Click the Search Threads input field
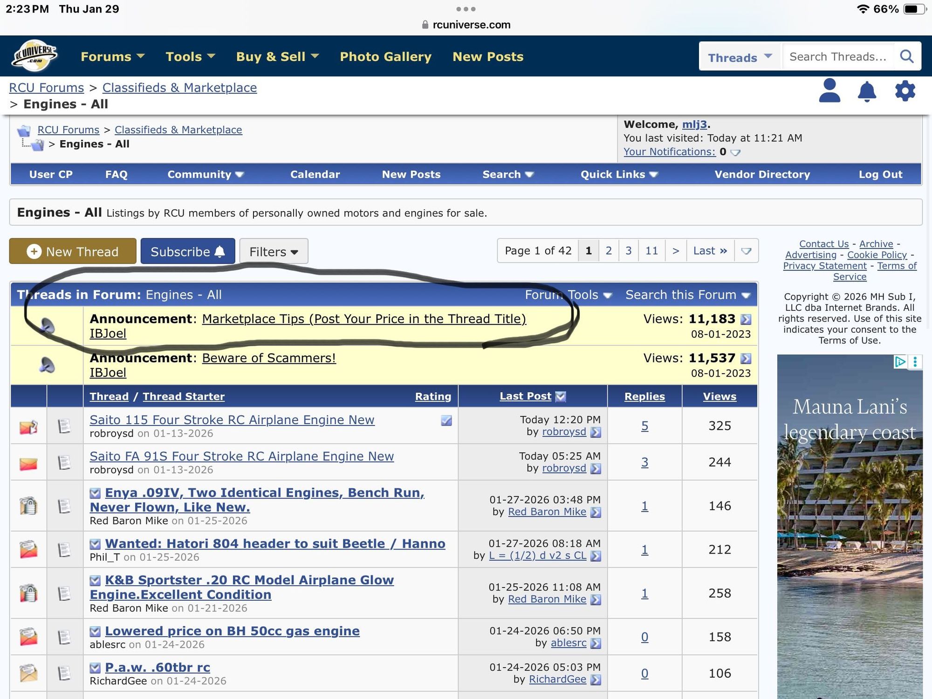The image size is (932, 699). pyautogui.click(x=838, y=56)
